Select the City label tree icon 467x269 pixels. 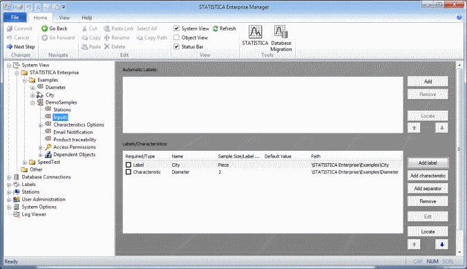tap(40, 95)
